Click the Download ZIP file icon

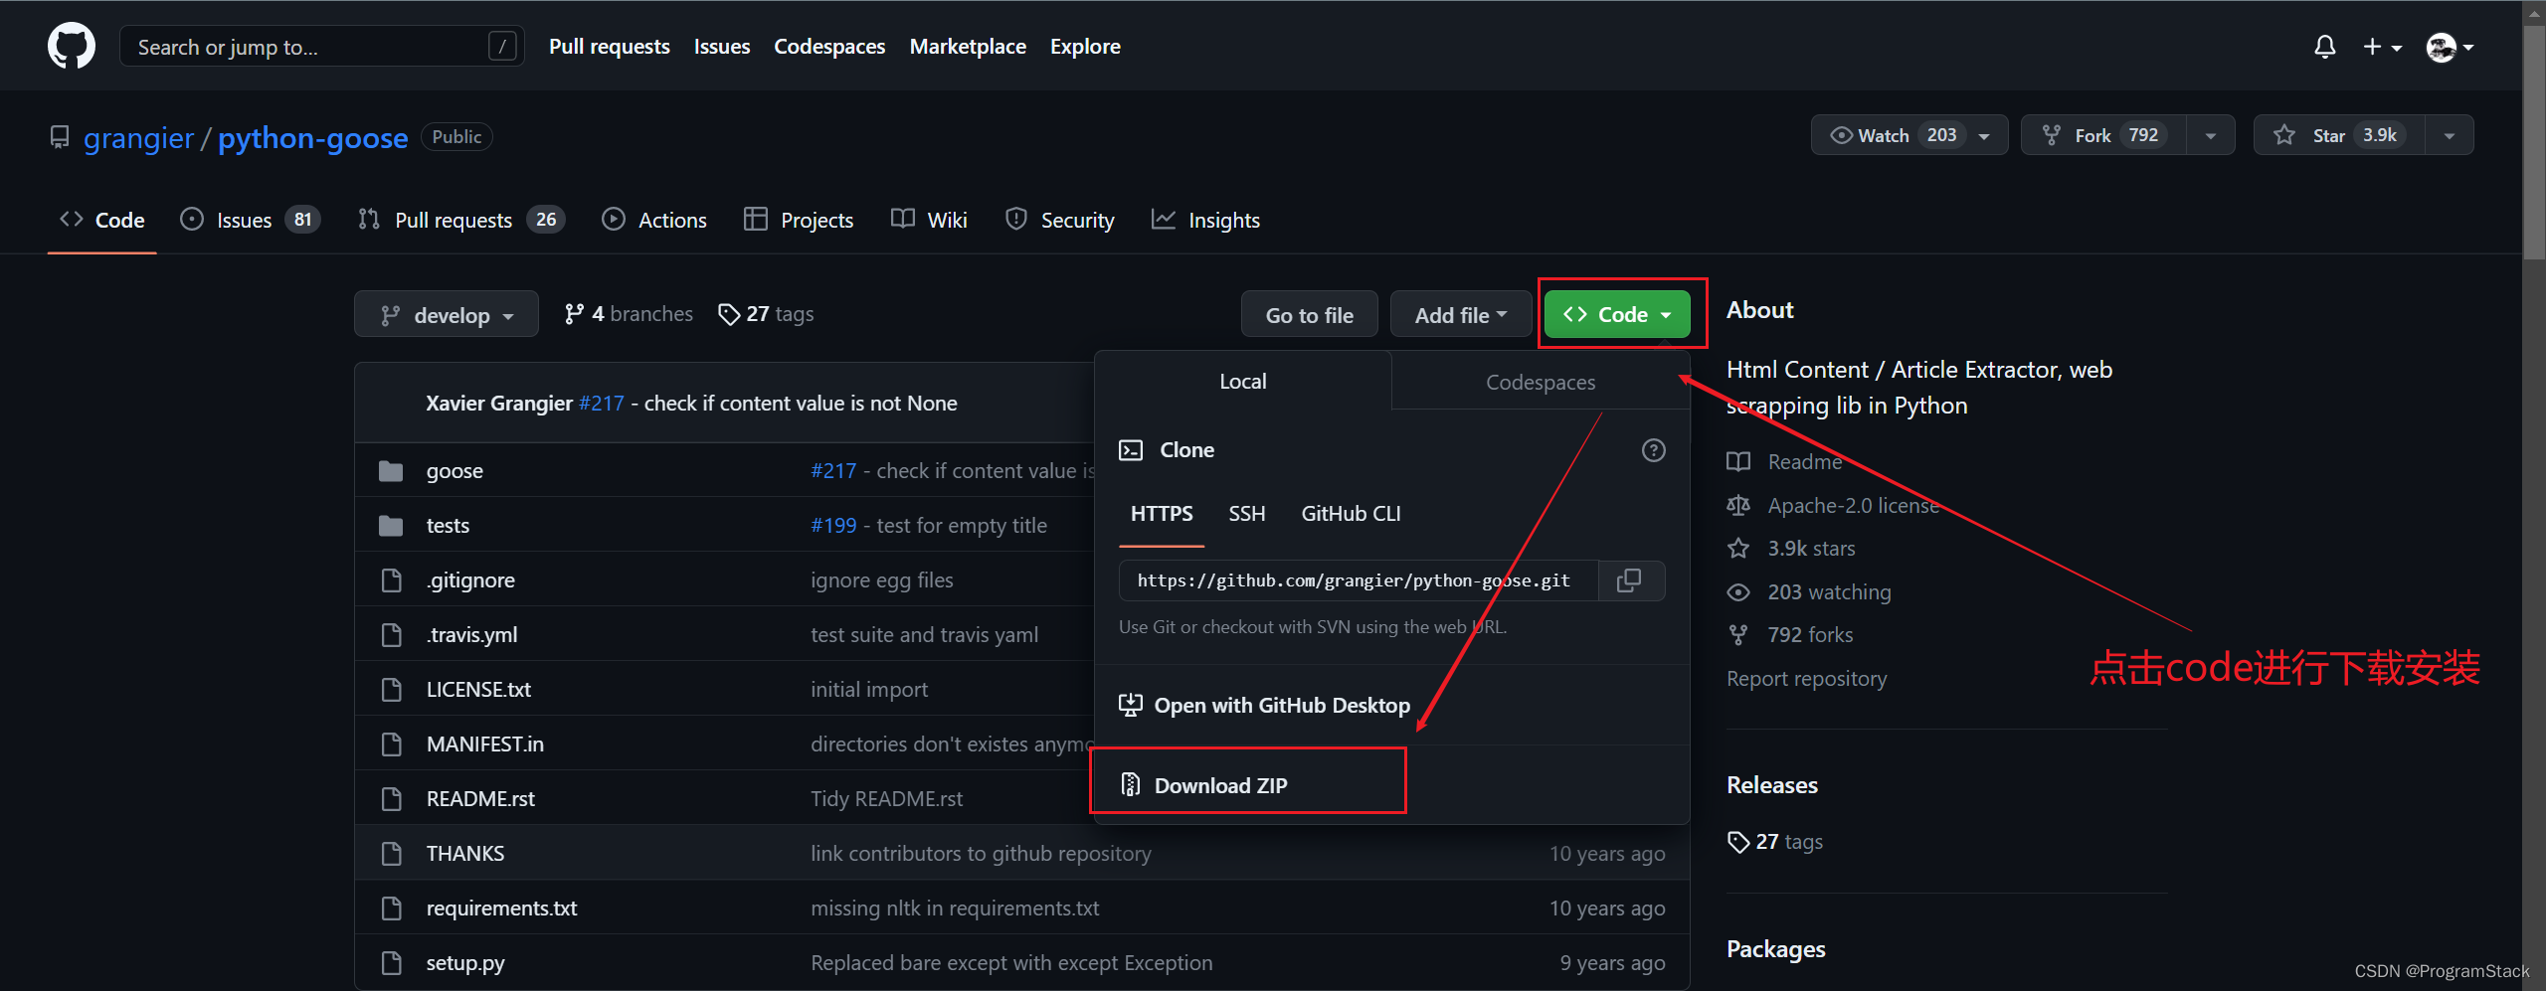[1131, 785]
